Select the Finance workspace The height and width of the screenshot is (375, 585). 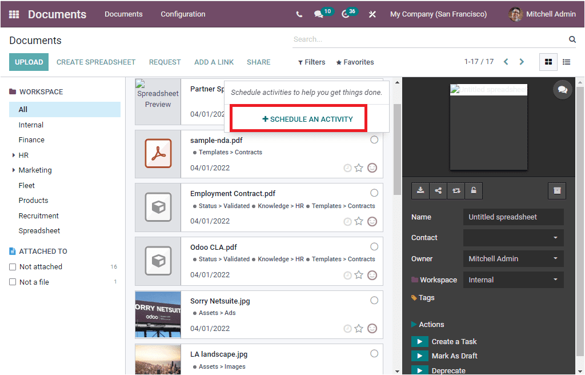tap(31, 139)
